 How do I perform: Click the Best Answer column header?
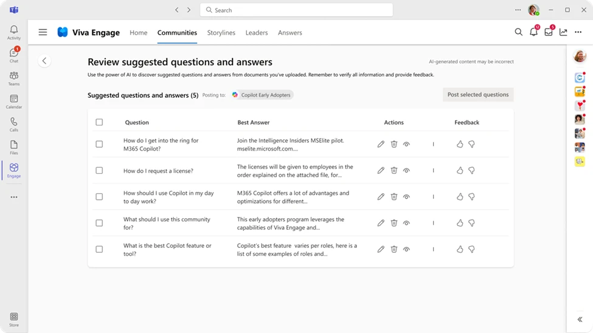[254, 123]
